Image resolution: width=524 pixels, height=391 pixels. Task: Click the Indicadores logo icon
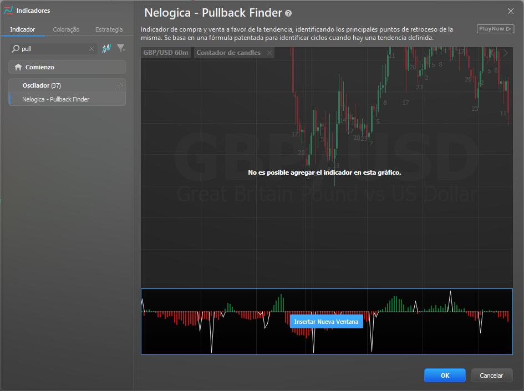8,11
